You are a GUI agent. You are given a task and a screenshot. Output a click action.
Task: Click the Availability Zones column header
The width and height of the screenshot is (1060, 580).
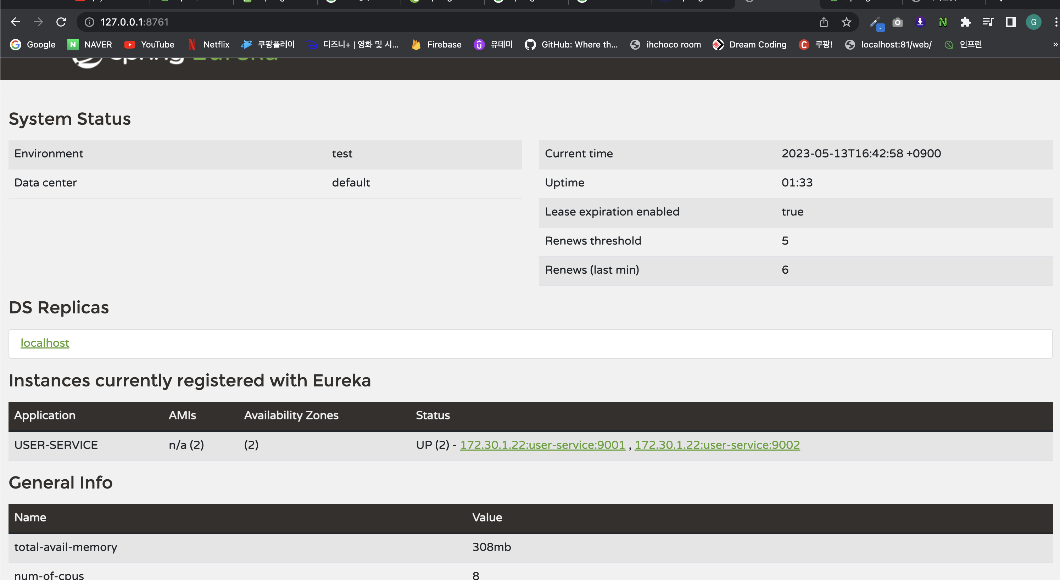[291, 415]
